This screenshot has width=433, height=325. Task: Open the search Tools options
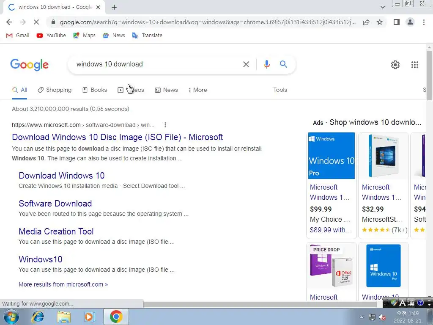[280, 90]
